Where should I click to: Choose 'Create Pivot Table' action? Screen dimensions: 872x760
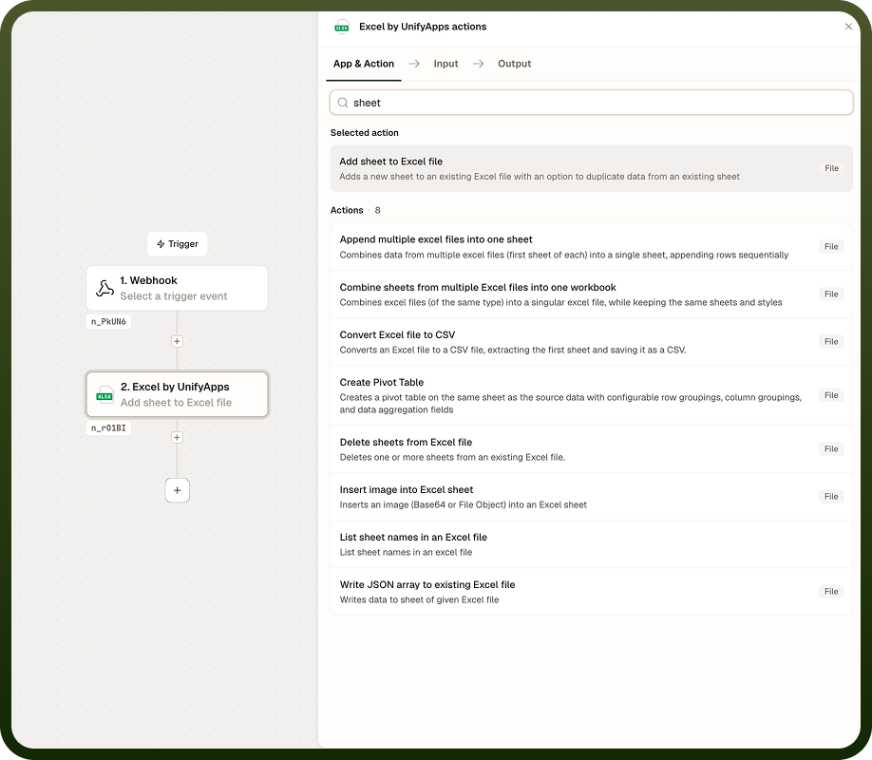point(591,395)
